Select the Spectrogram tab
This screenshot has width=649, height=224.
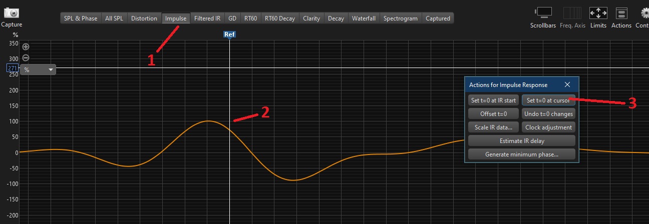click(400, 18)
